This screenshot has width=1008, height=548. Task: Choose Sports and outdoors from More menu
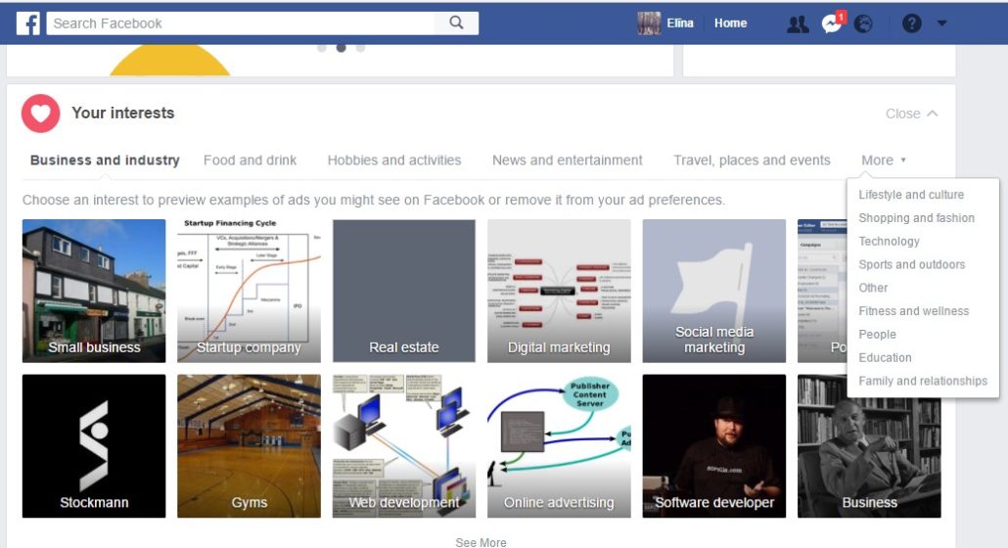(x=911, y=264)
